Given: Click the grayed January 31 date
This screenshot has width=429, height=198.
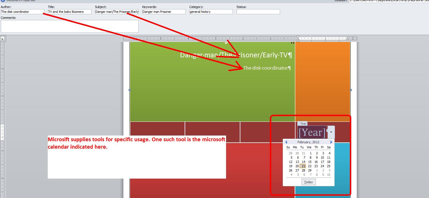Looking at the screenshot, I should point(303,153).
